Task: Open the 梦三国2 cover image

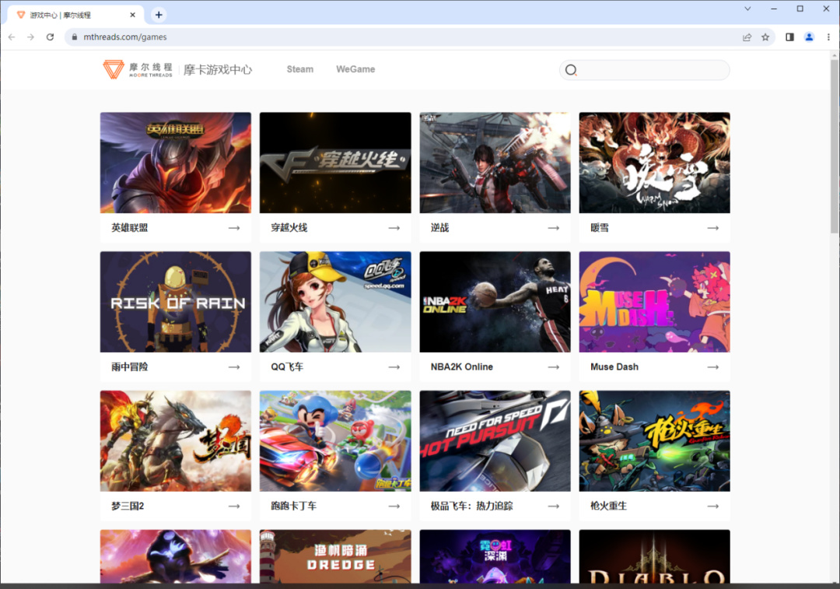Action: [176, 441]
